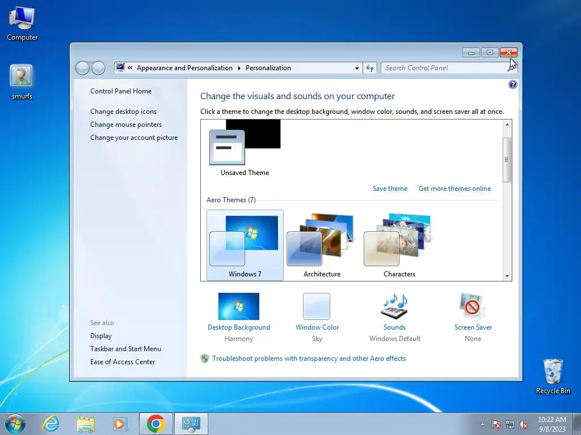
Task: Open the Computer desktop icon
Action: pos(22,24)
